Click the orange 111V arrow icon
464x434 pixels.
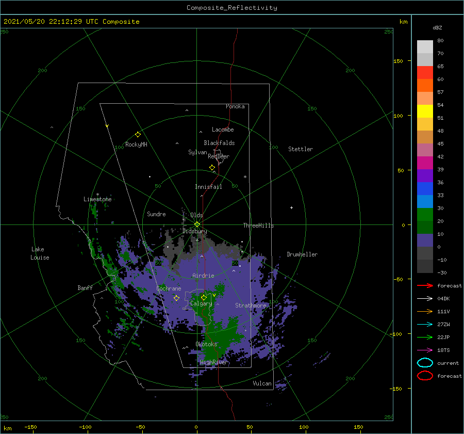425,311
